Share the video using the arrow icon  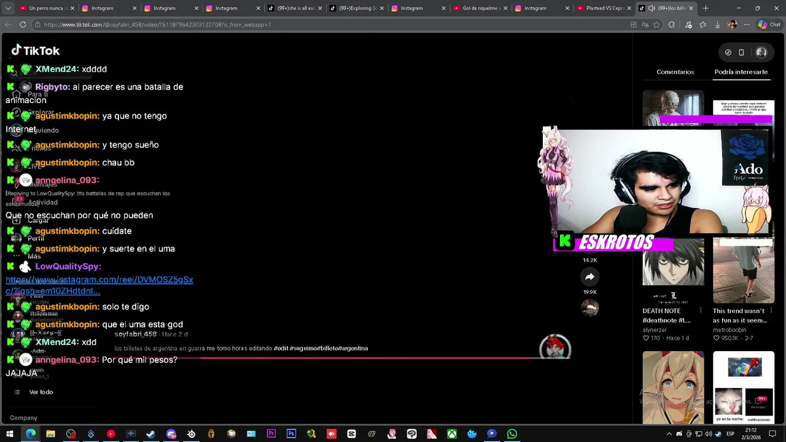(589, 277)
